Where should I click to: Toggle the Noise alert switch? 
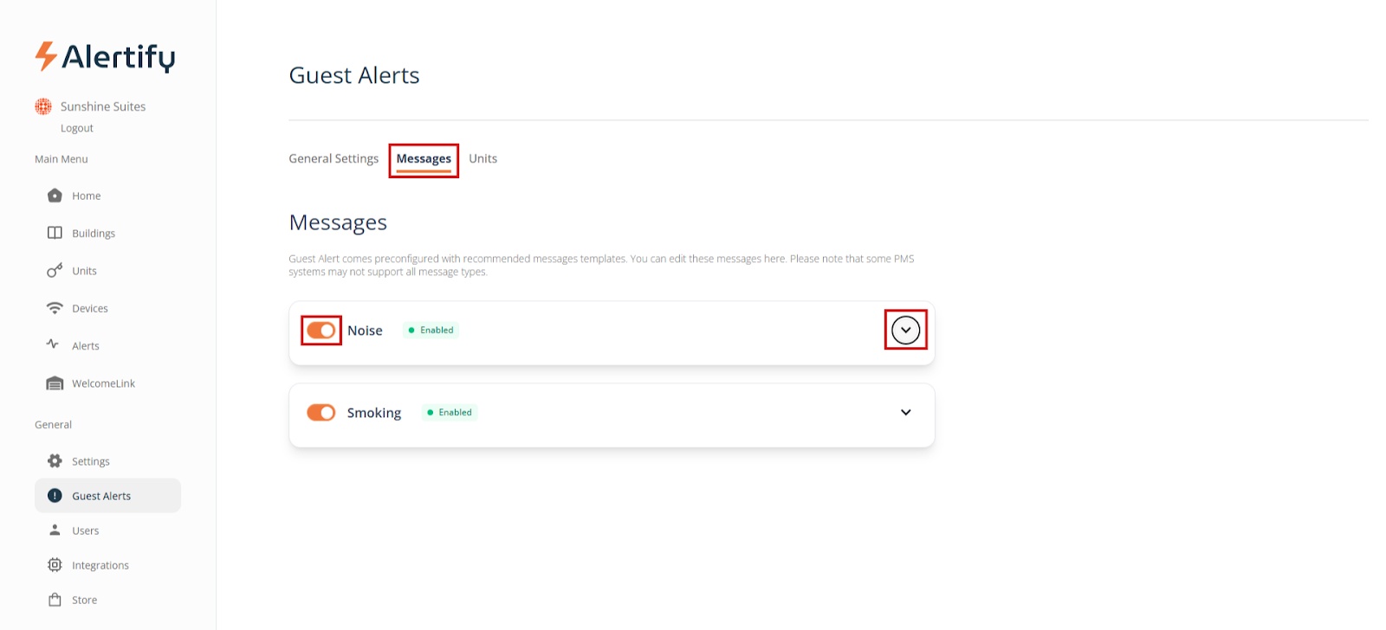point(321,331)
